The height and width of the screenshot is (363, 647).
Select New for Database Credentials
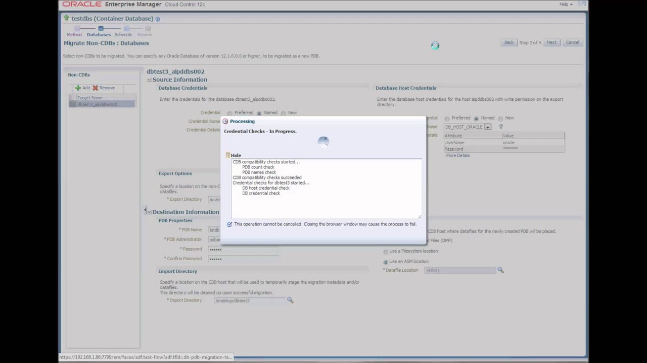[x=283, y=113]
